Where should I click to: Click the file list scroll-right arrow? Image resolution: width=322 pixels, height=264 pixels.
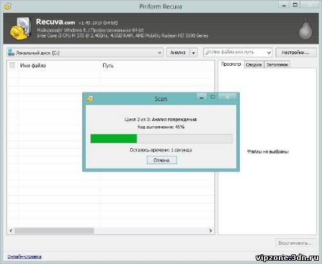[x=211, y=231]
